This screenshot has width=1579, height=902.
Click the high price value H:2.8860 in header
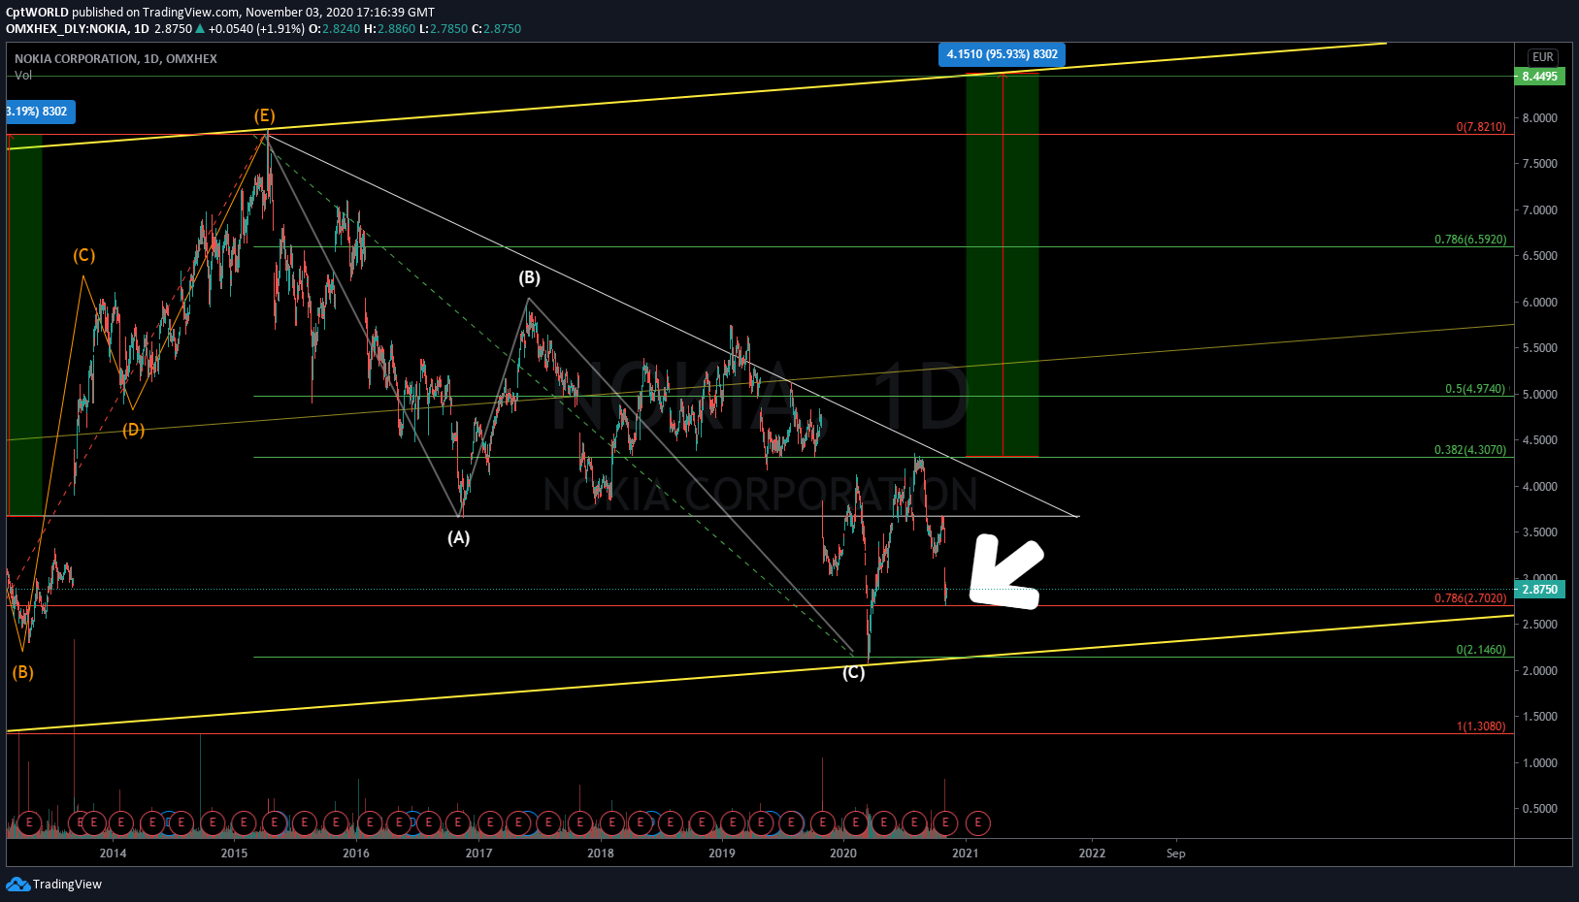point(390,29)
